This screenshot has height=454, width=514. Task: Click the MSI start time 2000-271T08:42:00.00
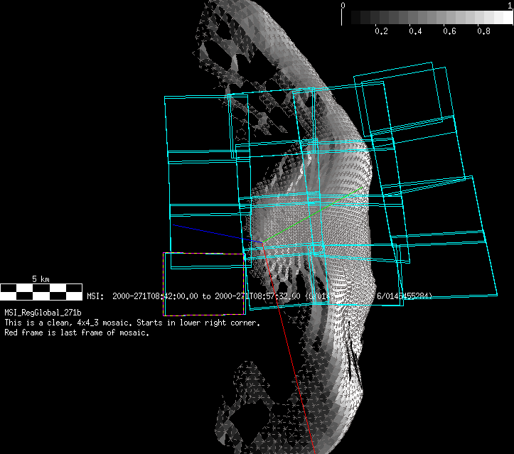[156, 296]
